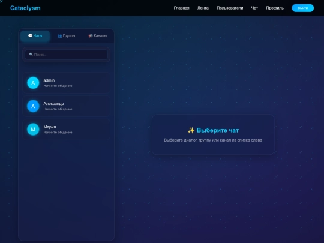
Task: Open chat with Александр by name
Action: coord(53,104)
